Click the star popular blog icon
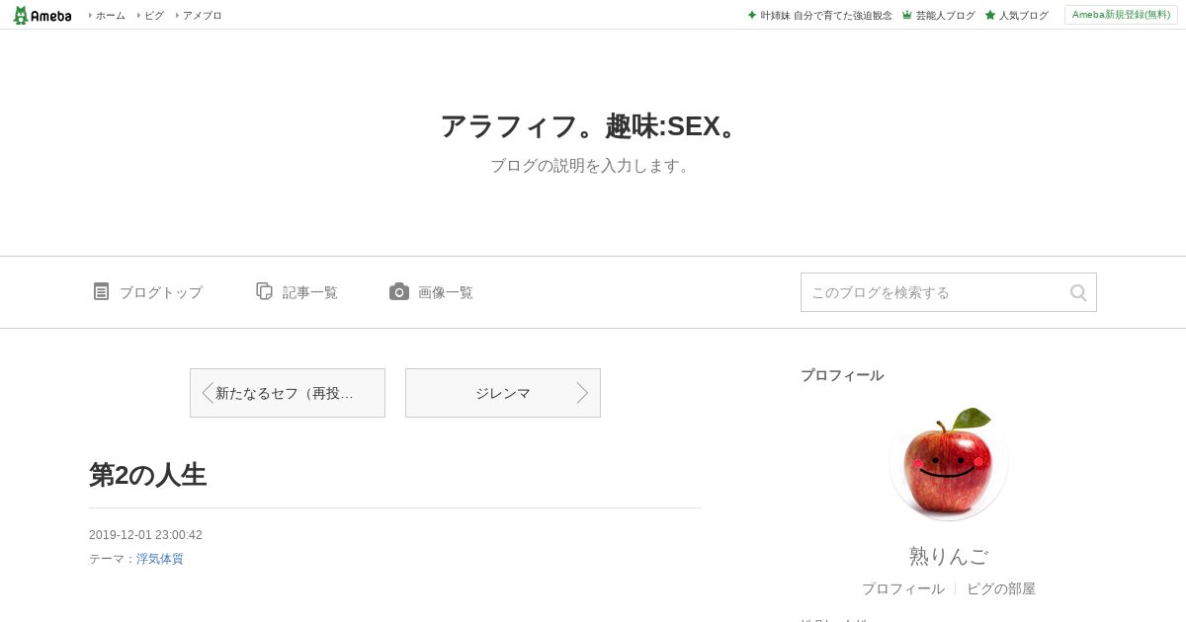 pyautogui.click(x=989, y=15)
